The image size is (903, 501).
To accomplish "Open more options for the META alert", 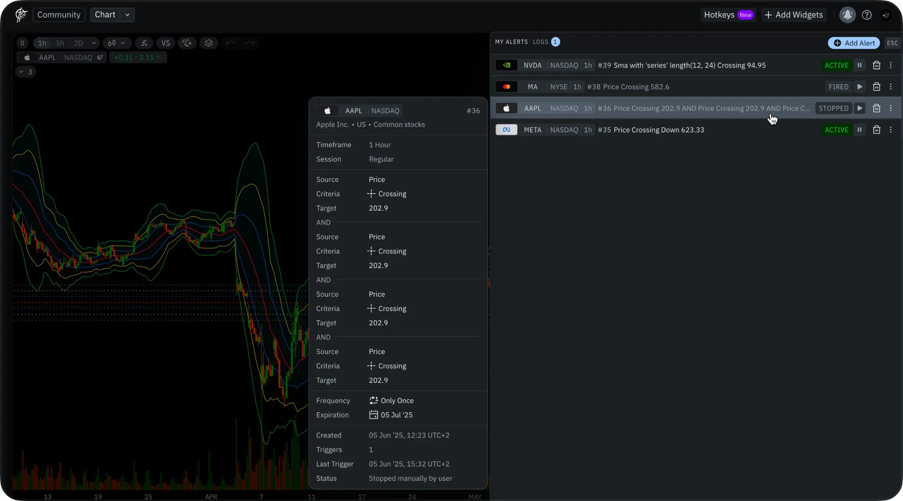I will [x=891, y=129].
